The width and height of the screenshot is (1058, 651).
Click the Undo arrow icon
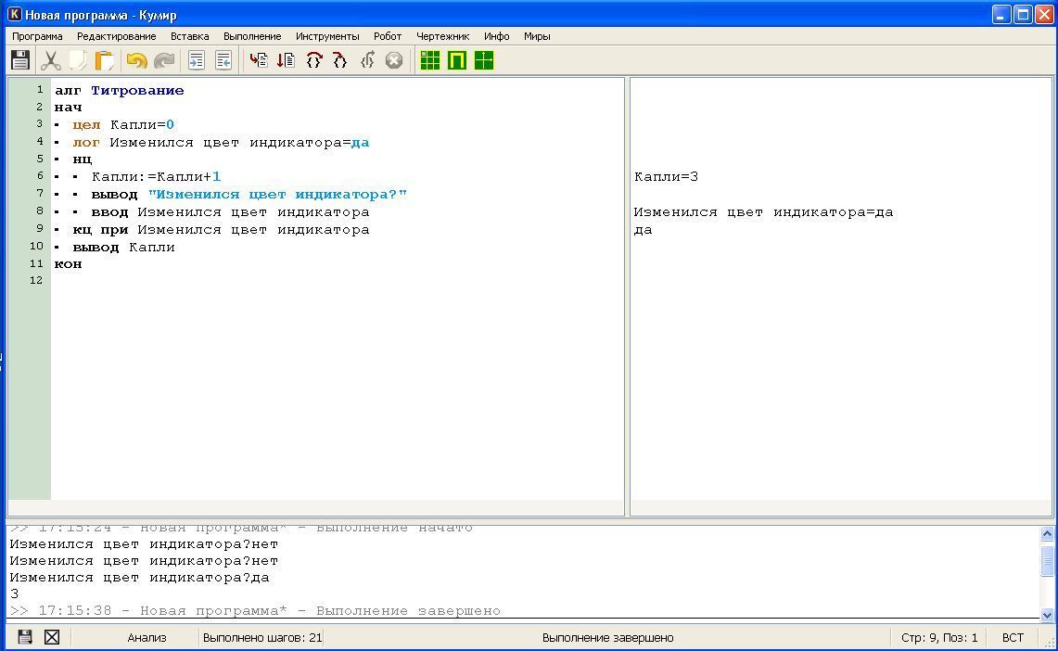point(136,60)
